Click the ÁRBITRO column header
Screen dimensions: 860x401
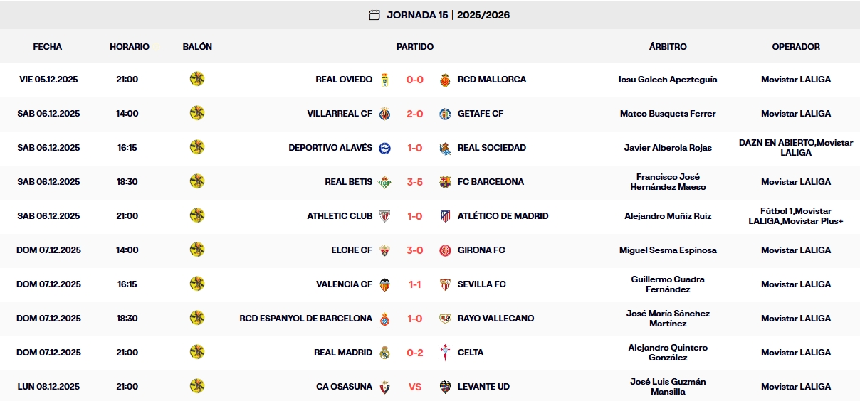(668, 47)
